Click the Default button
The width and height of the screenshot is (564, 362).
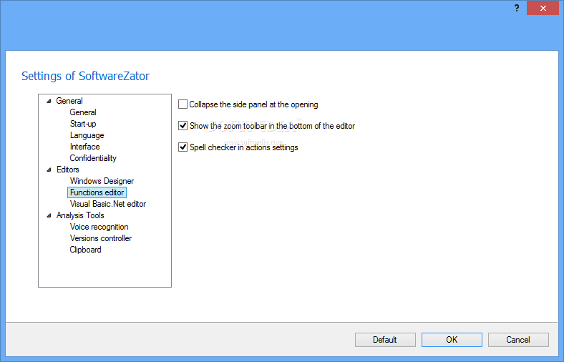click(x=385, y=340)
